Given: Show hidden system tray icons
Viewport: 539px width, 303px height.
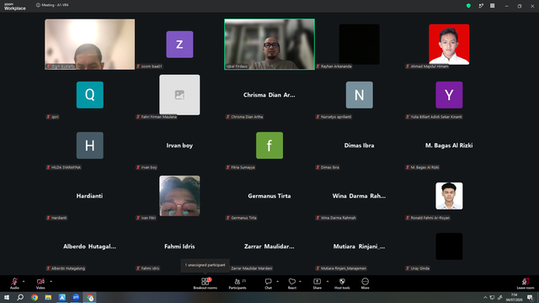Looking at the screenshot, I should point(485,297).
